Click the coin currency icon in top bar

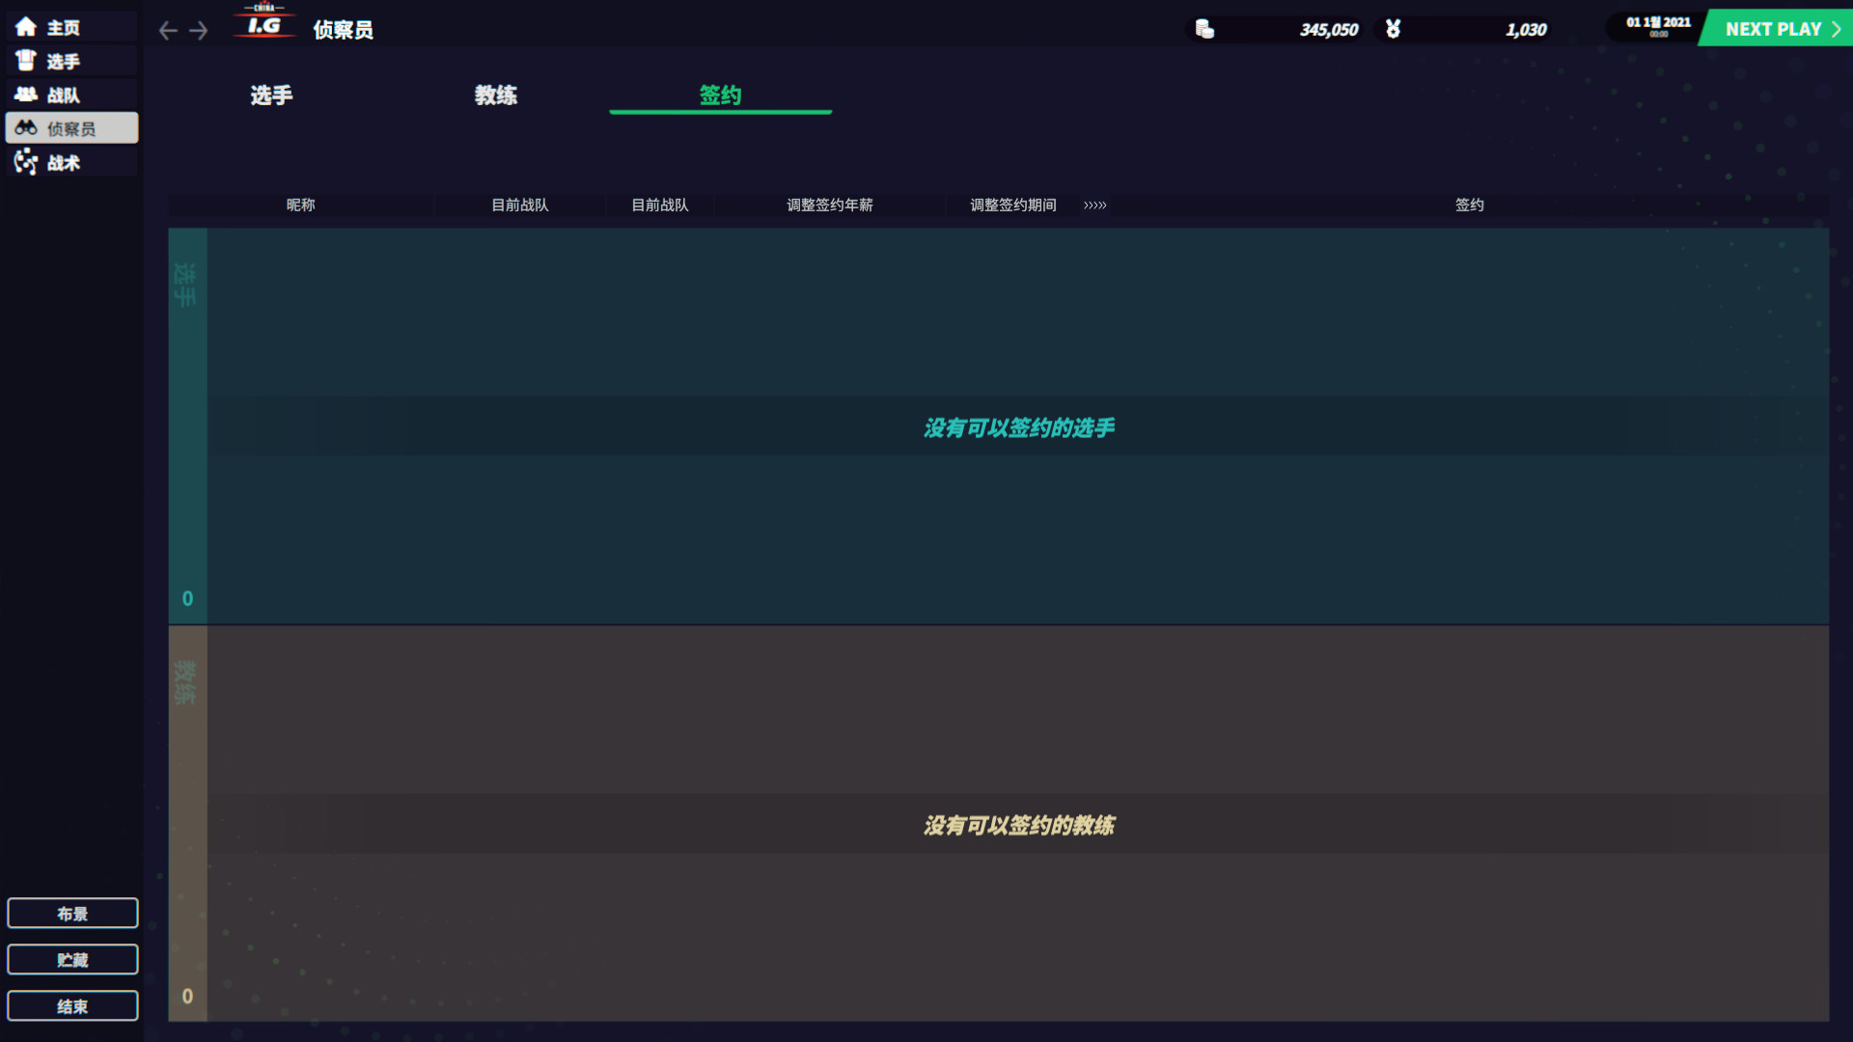coord(1204,29)
